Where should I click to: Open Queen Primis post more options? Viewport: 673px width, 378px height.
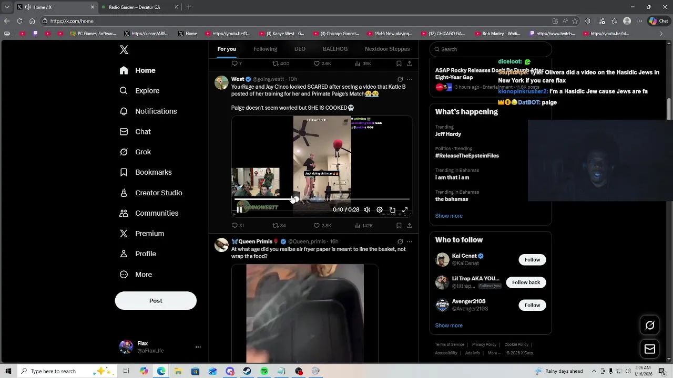[x=410, y=241]
